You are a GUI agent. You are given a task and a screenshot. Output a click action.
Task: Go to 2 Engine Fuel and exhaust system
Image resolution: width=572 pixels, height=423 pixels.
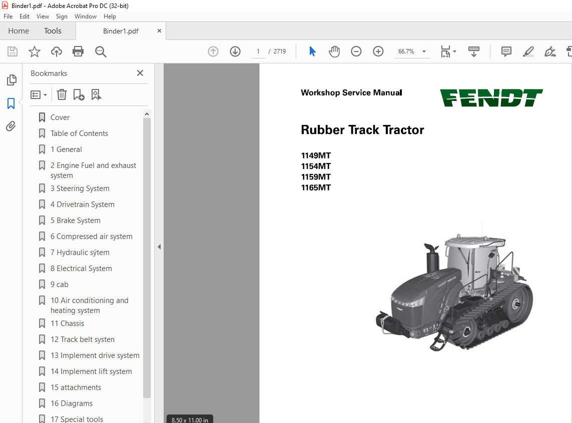coord(94,170)
